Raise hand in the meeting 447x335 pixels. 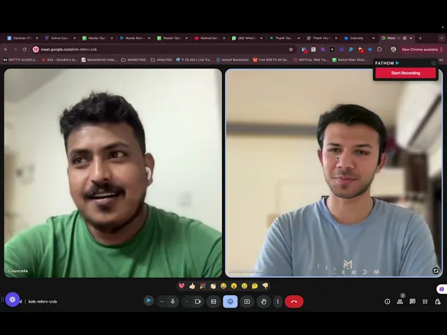click(264, 301)
